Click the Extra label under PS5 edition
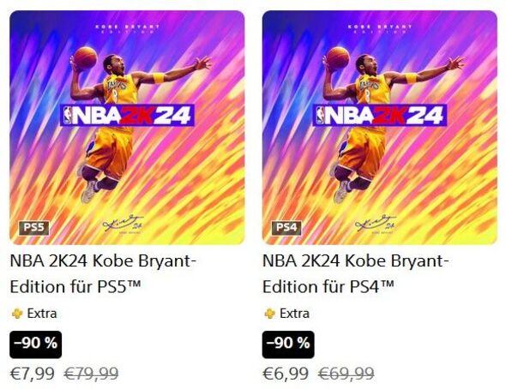 (42, 314)
